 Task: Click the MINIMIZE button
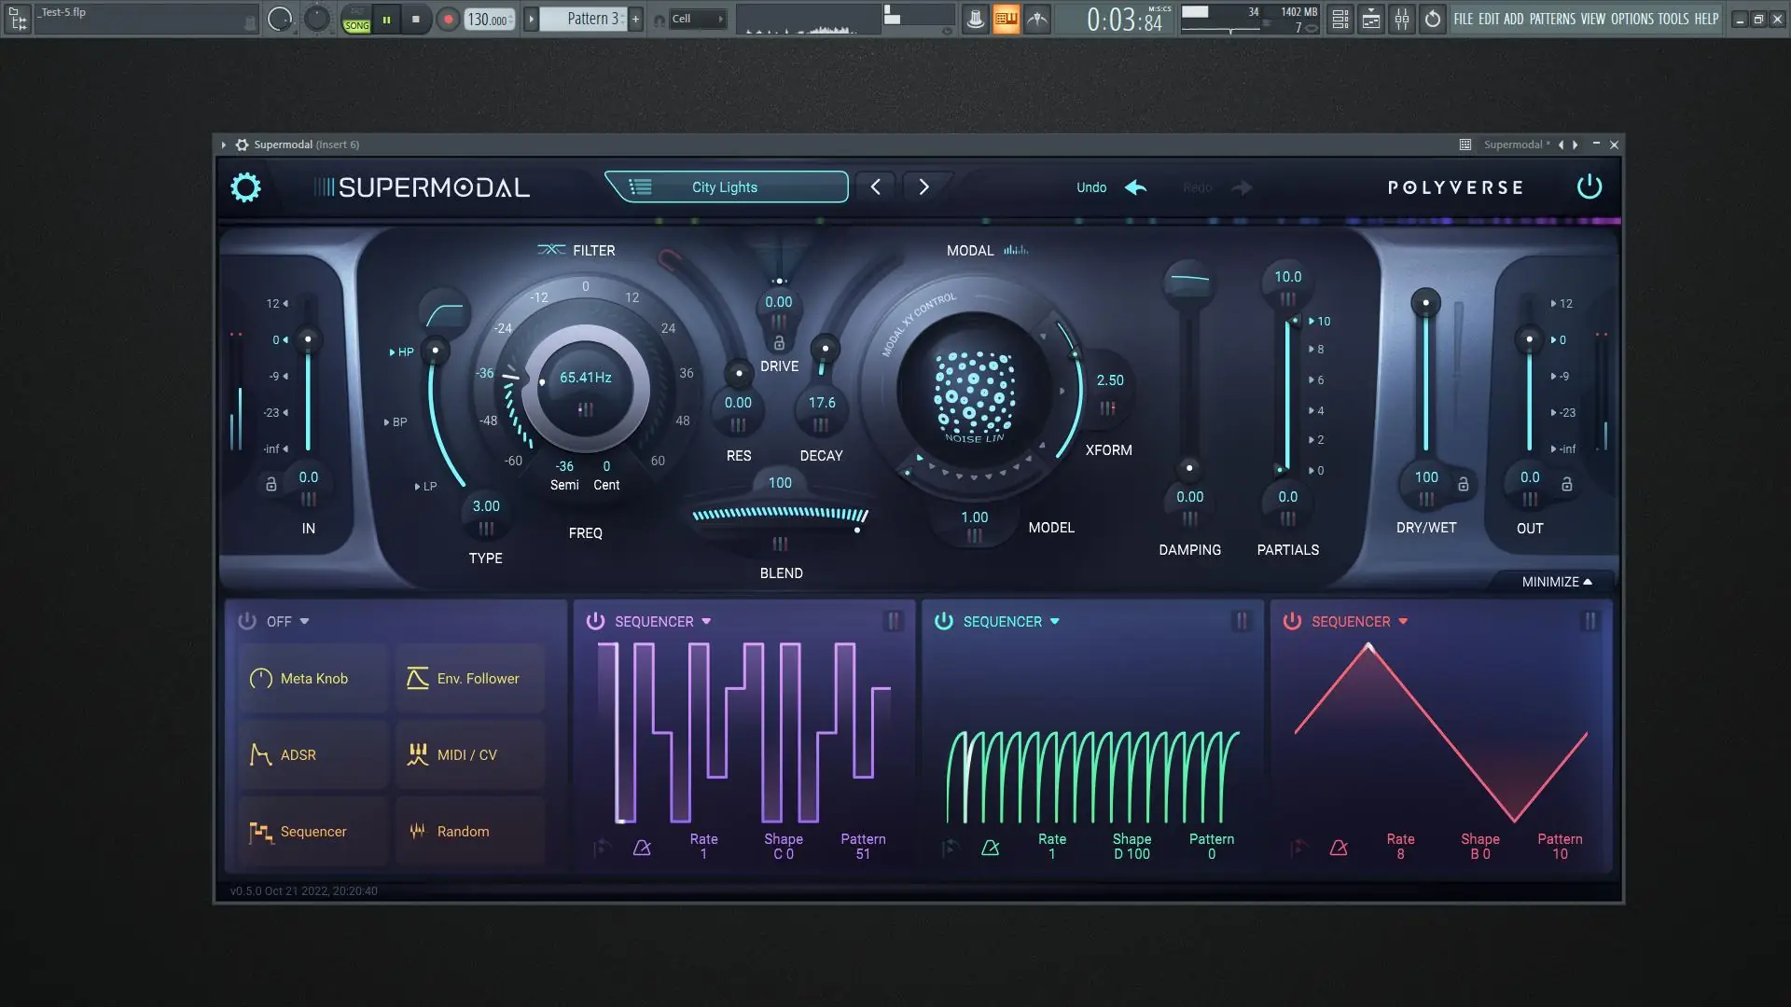click(1556, 582)
